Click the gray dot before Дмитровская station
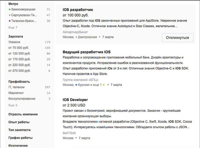The image size is (200, 148). (x=76, y=37)
